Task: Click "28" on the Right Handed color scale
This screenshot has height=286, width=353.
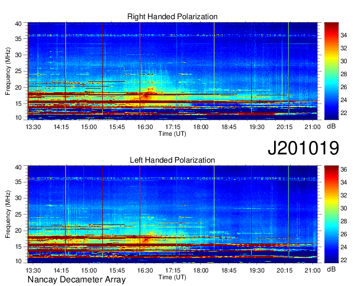Action: tap(344, 74)
